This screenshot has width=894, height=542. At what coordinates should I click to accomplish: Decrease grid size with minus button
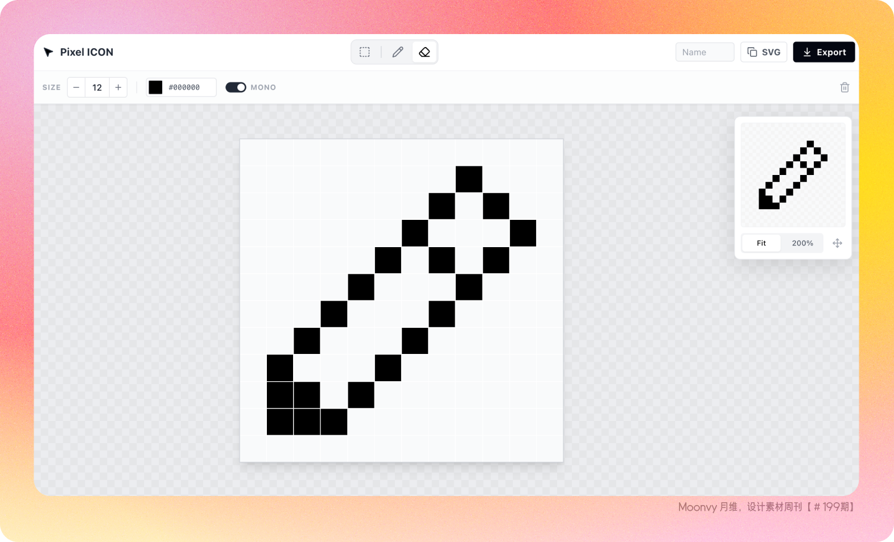[76, 87]
